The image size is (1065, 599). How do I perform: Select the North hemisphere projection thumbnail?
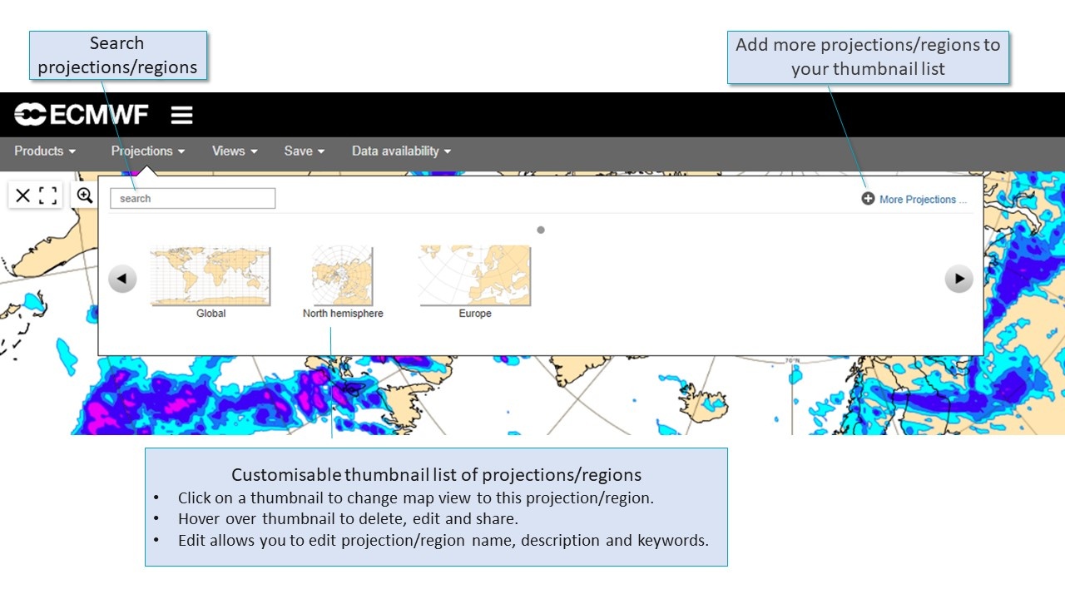click(343, 277)
